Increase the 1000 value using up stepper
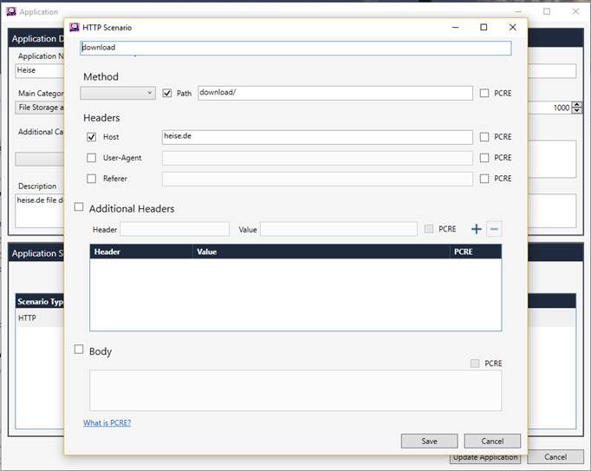This screenshot has height=471, width=591. (x=576, y=105)
